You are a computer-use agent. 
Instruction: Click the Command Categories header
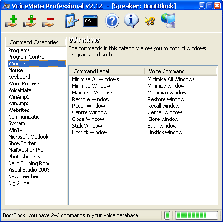click(x=35, y=42)
